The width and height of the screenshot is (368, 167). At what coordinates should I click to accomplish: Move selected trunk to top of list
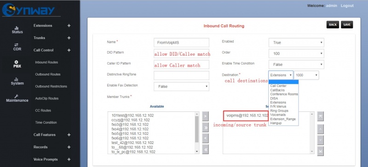click(x=320, y=116)
